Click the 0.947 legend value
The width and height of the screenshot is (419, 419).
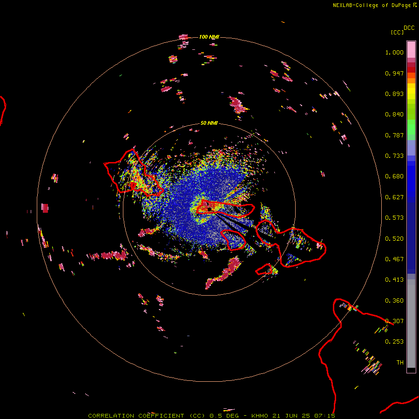[394, 73]
